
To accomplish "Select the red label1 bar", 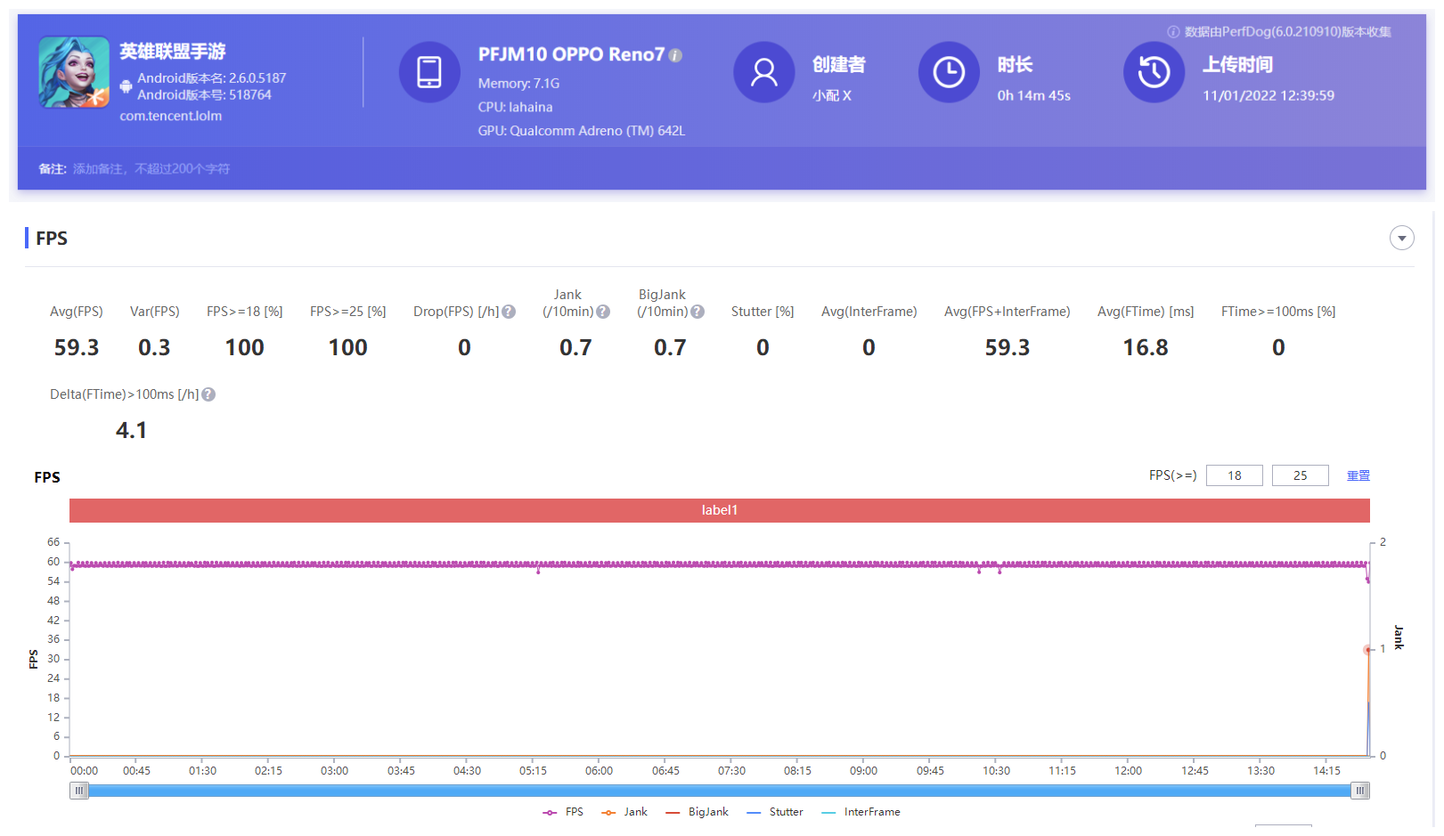I will point(720,510).
